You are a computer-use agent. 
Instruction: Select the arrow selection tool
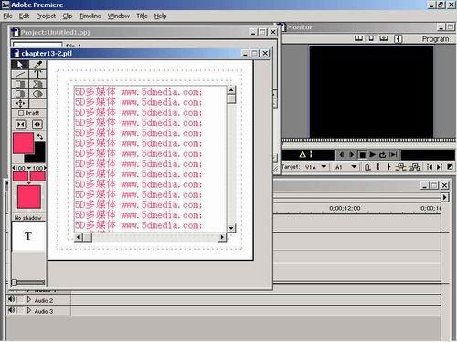(x=20, y=65)
